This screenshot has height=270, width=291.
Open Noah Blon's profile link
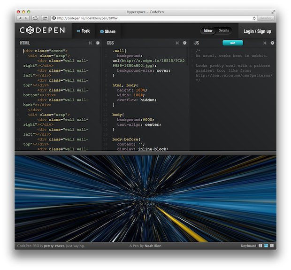click(153, 246)
